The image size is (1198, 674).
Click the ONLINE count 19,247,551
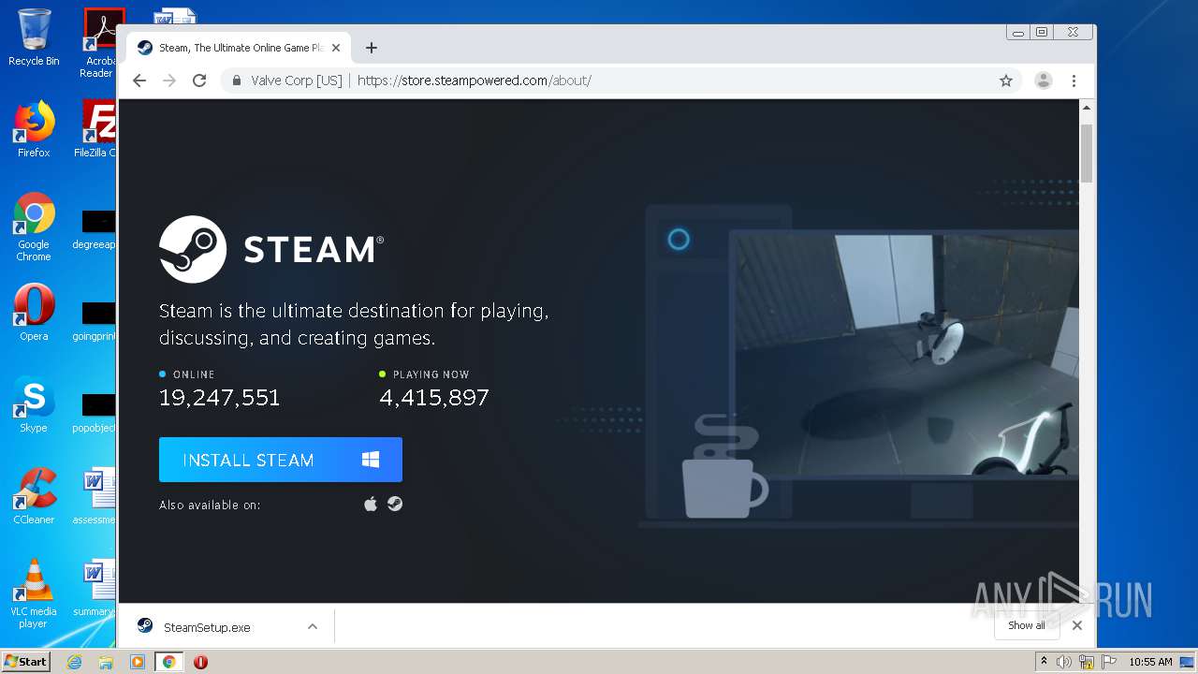(x=220, y=398)
